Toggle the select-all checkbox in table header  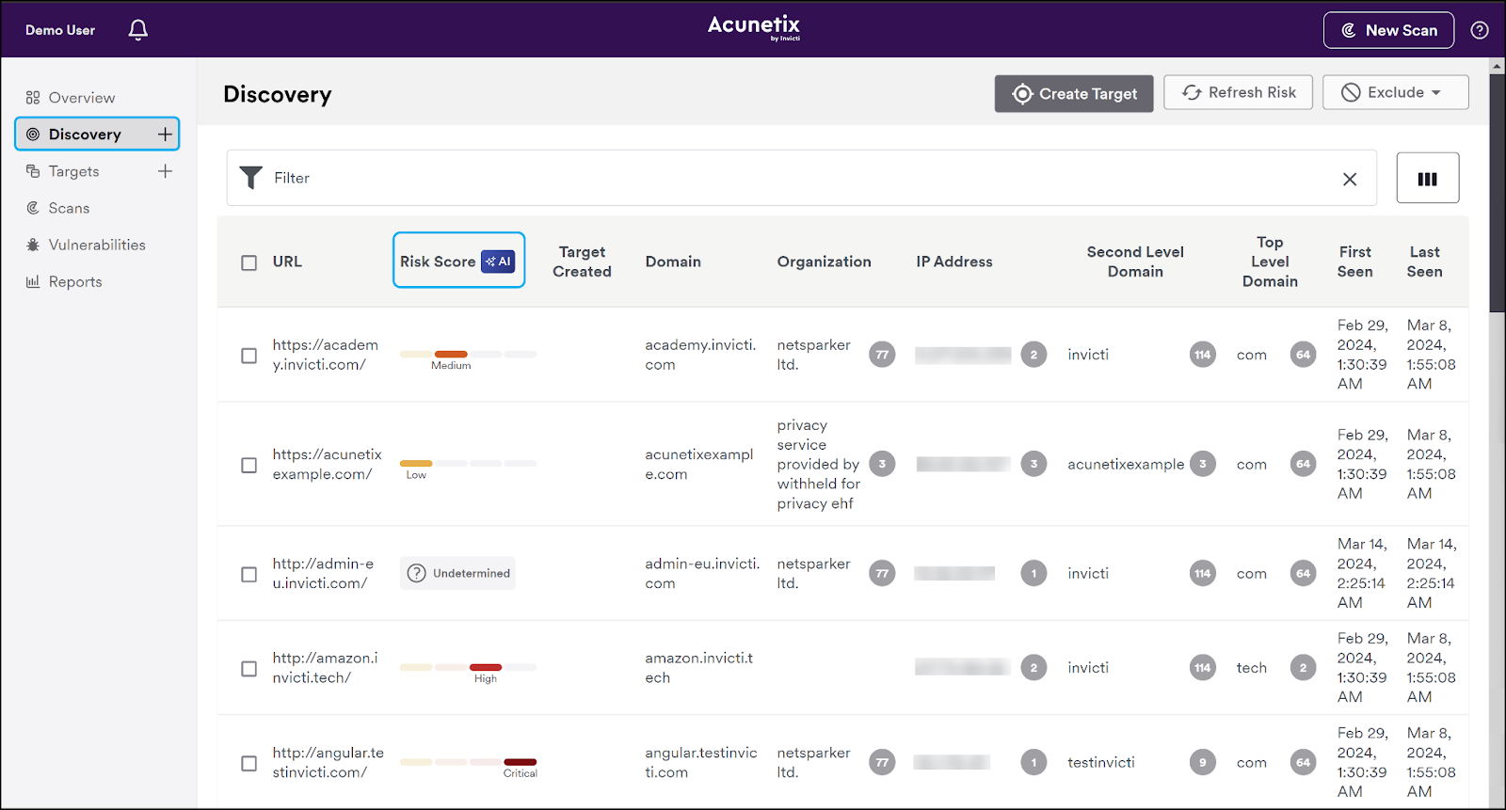pyautogui.click(x=248, y=262)
